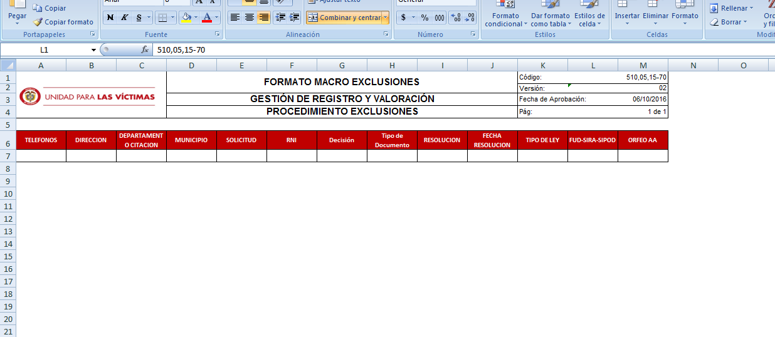Viewport: 775px width, 337px height.
Task: Open Número dialog launcher
Action: point(474,34)
